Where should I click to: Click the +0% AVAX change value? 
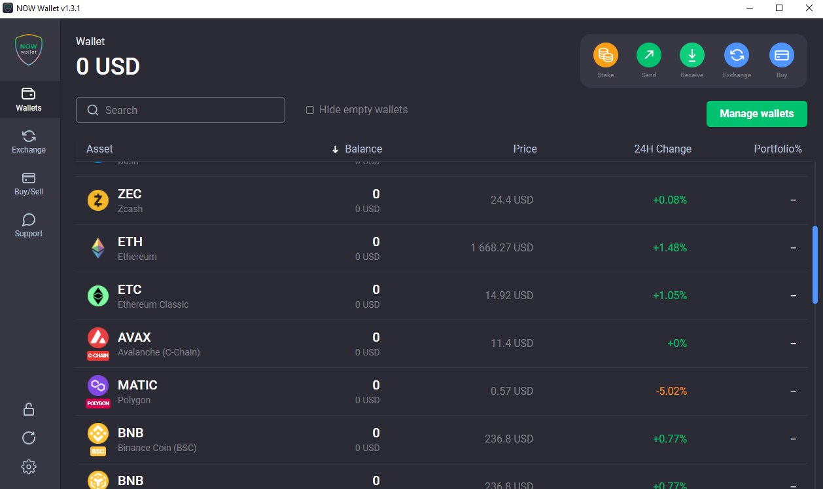(677, 343)
